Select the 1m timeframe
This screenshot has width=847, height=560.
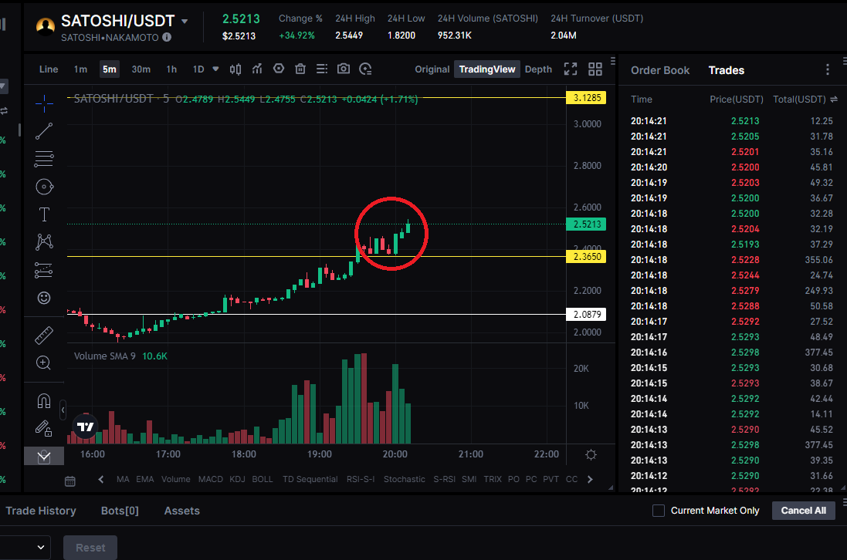pos(80,69)
